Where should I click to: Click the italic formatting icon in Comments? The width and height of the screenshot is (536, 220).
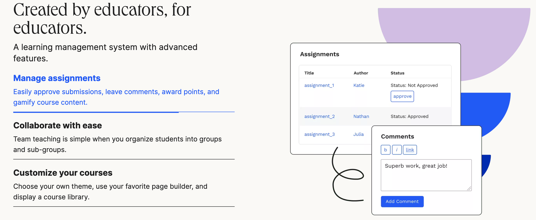pos(397,150)
